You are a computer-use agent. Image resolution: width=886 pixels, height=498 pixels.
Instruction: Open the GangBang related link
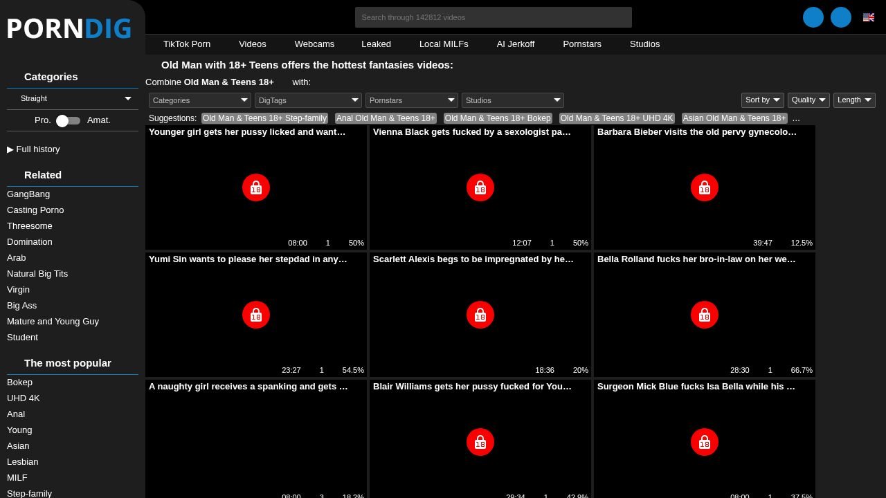(x=28, y=194)
